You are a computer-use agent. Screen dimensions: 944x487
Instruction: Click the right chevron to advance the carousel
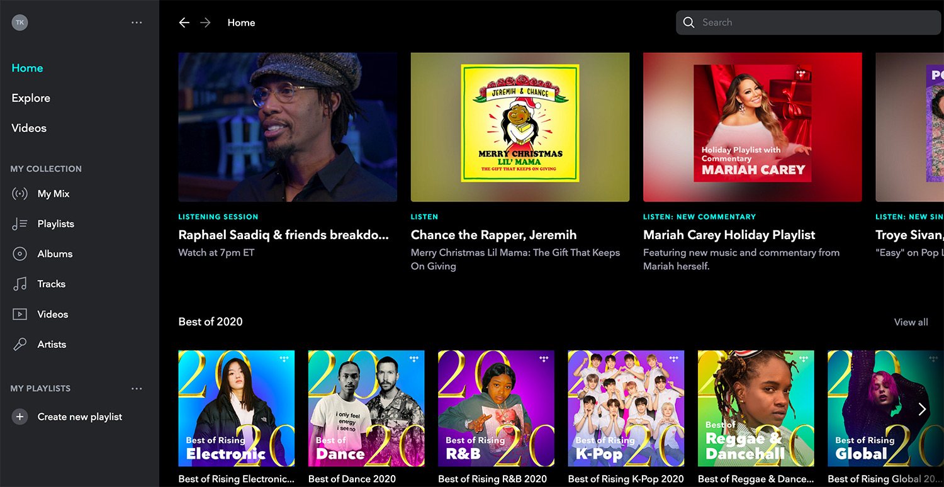coord(922,409)
